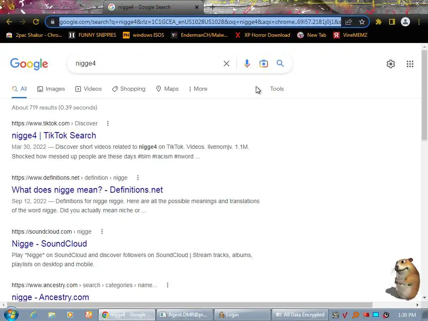Image resolution: width=428 pixels, height=321 pixels.
Task: Open 2pac Shakur bookmark
Action: pyautogui.click(x=34, y=35)
